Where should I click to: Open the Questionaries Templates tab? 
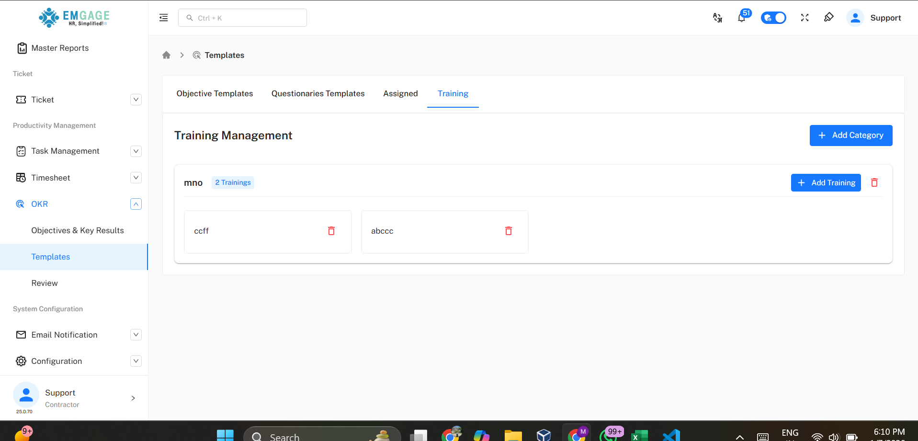(x=318, y=93)
